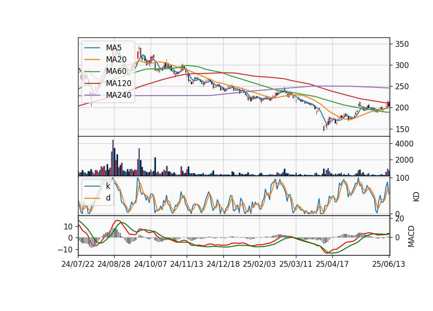
Task: Click the blue MA5 legend line swatch
Action: [92, 48]
